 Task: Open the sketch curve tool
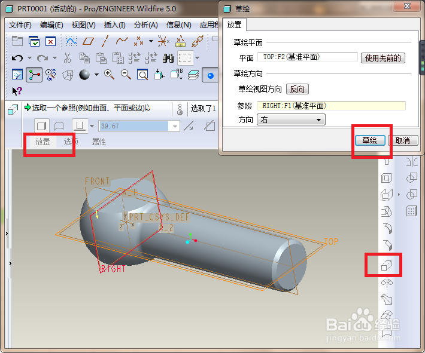coord(71,41)
